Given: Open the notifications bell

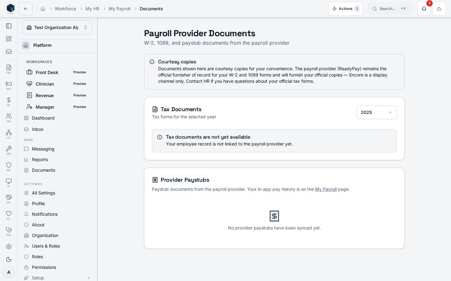Looking at the screenshot, I should click(x=424, y=9).
